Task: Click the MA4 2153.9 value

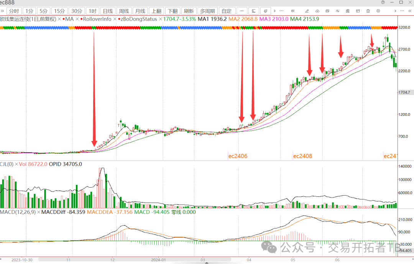Action: click(305, 19)
